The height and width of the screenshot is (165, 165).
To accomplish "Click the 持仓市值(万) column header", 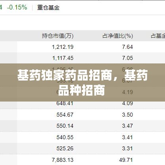I will pyautogui.click(x=58, y=36).
